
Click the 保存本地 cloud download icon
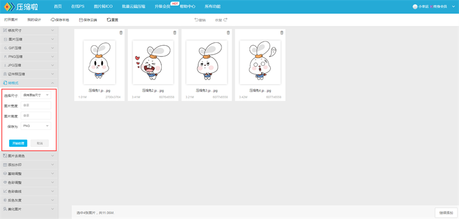pos(53,20)
